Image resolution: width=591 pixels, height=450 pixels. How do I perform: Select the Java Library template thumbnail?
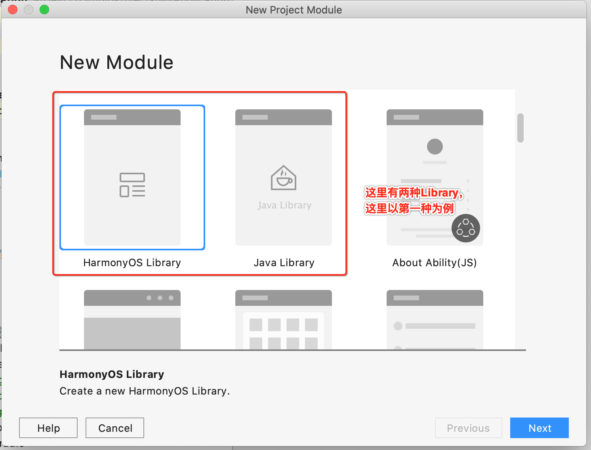coord(284,177)
